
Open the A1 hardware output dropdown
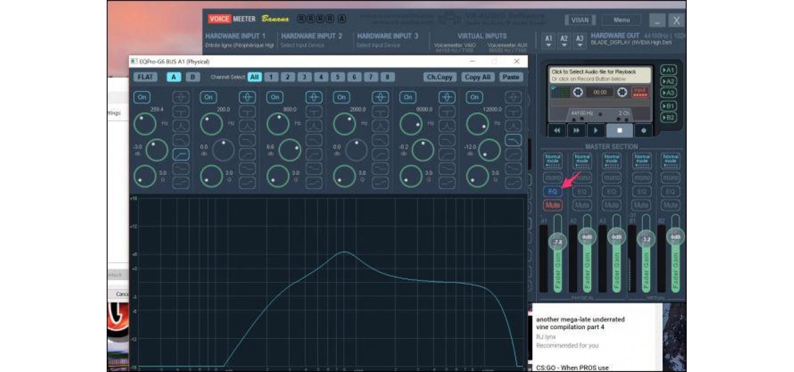548,41
